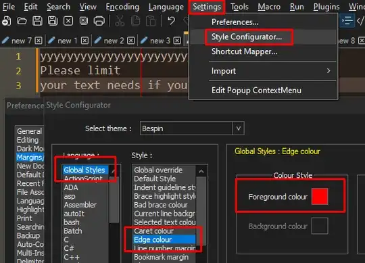The width and height of the screenshot is (365, 263).
Task: Open the View menu
Action: 88,7
